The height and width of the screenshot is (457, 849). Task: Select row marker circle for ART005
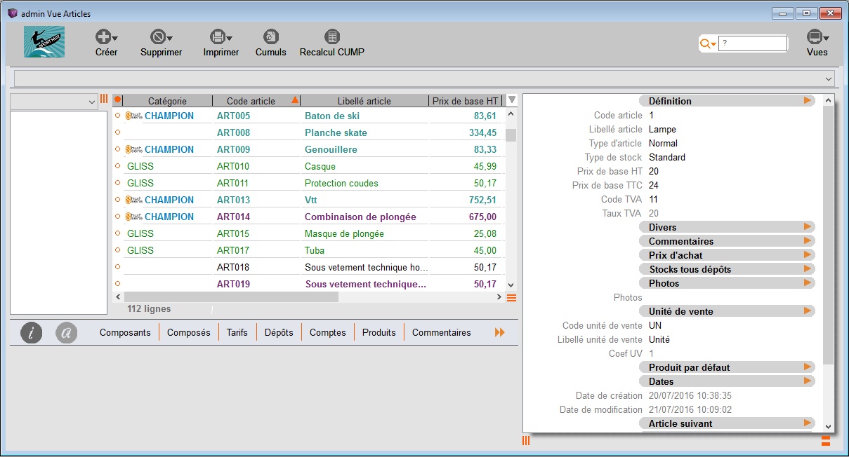point(117,116)
